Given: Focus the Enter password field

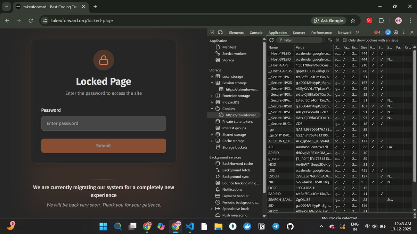Looking at the screenshot, I should coord(104,123).
